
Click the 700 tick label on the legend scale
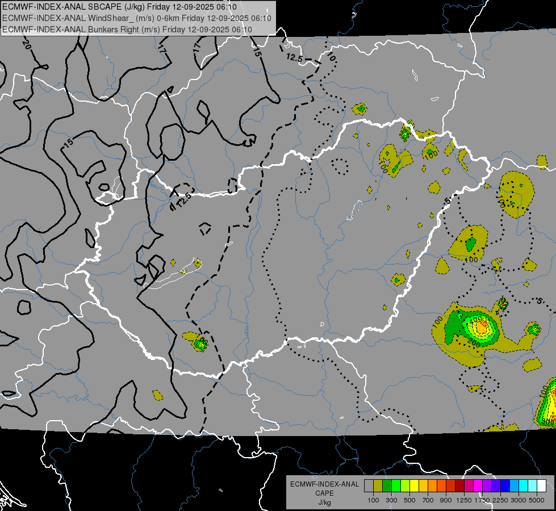pyautogui.click(x=428, y=500)
